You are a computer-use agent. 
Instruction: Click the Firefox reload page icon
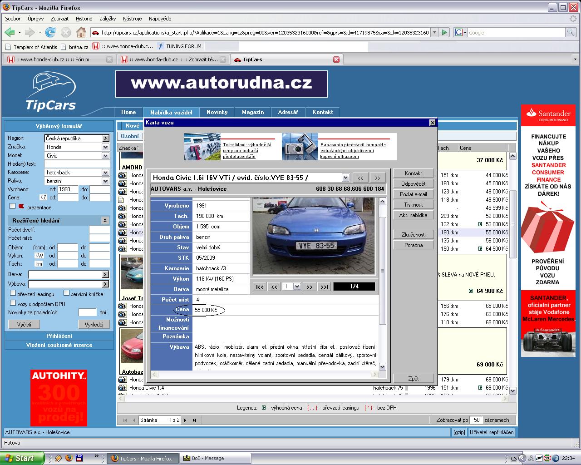(x=50, y=32)
